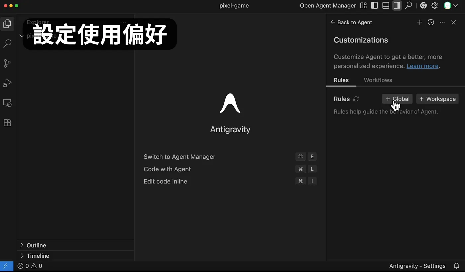This screenshot has height=272, width=465.
Task: Switch to the Workflows tab
Action: pyautogui.click(x=378, y=80)
